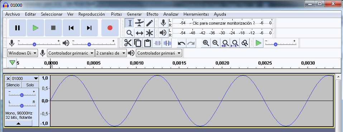Open the '2 canales de' recording channels dropdown
Screen dimensions: 343x132
click(111, 53)
